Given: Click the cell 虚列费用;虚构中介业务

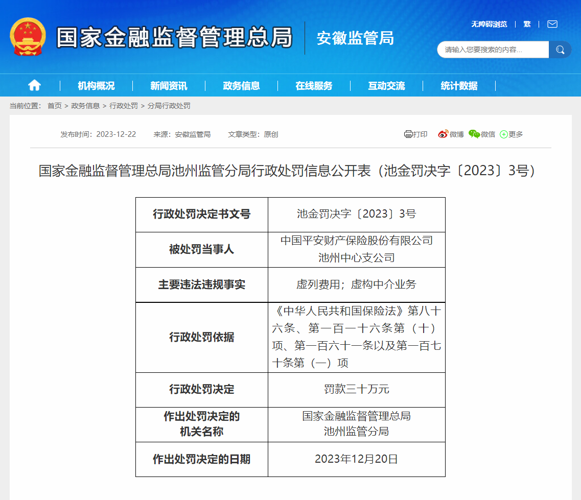Looking at the screenshot, I should point(357,284).
